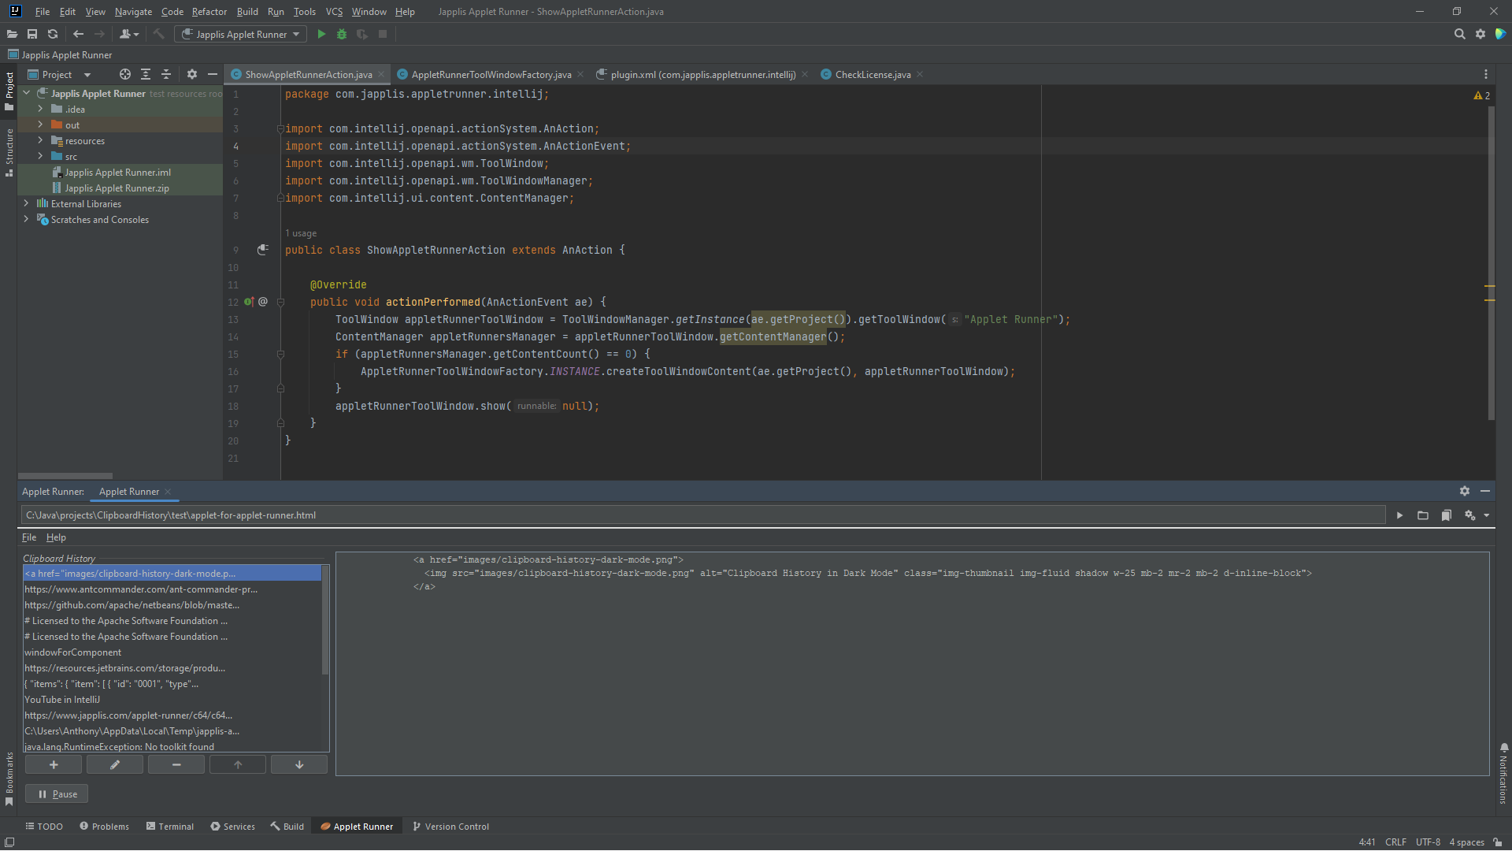The width and height of the screenshot is (1512, 851).
Task: Expand the src folder
Action: pos(40,156)
